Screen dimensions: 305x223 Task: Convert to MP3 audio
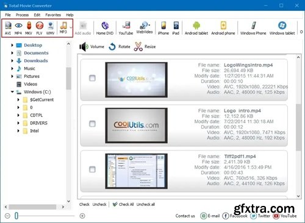(63, 27)
